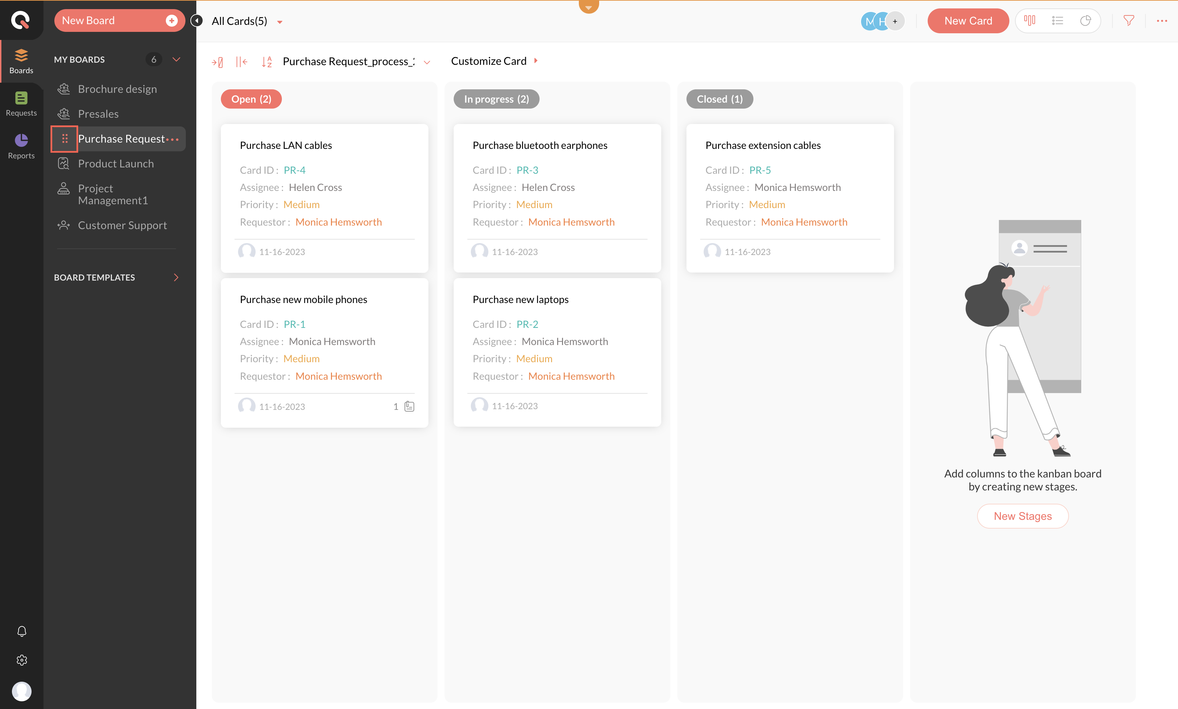Collapse the boards sidebar panel arrow
1178x709 pixels.
coord(196,21)
